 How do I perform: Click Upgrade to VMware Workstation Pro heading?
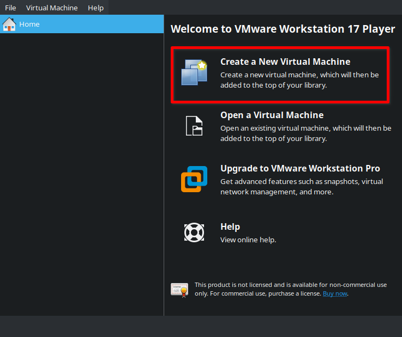click(300, 168)
